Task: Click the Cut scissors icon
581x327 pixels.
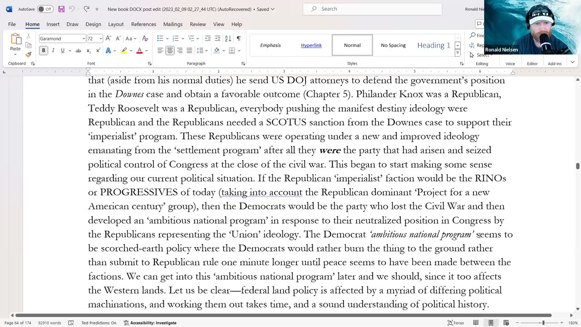Action: [x=28, y=35]
